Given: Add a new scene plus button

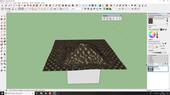Looking at the screenshot, I should 151,64.
